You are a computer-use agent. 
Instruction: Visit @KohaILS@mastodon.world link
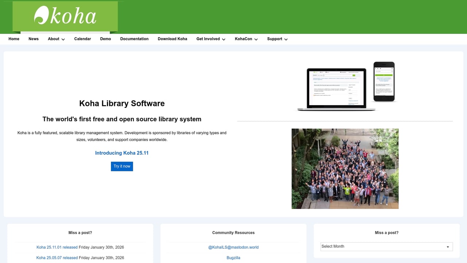233,247
